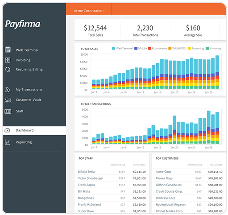Go to Recurring Billing section

point(29,70)
